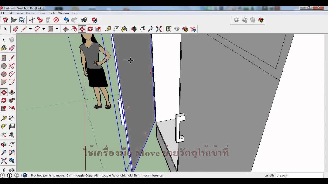This screenshot has height=184, width=328.
Task: Click the Copy icon in standard toolbar
Action: pyautogui.click(x=40, y=20)
